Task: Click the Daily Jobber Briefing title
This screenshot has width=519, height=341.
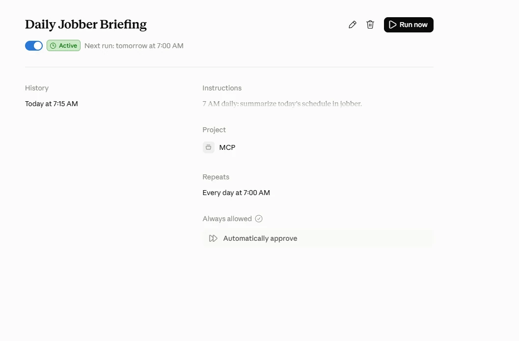Action: pos(86,25)
